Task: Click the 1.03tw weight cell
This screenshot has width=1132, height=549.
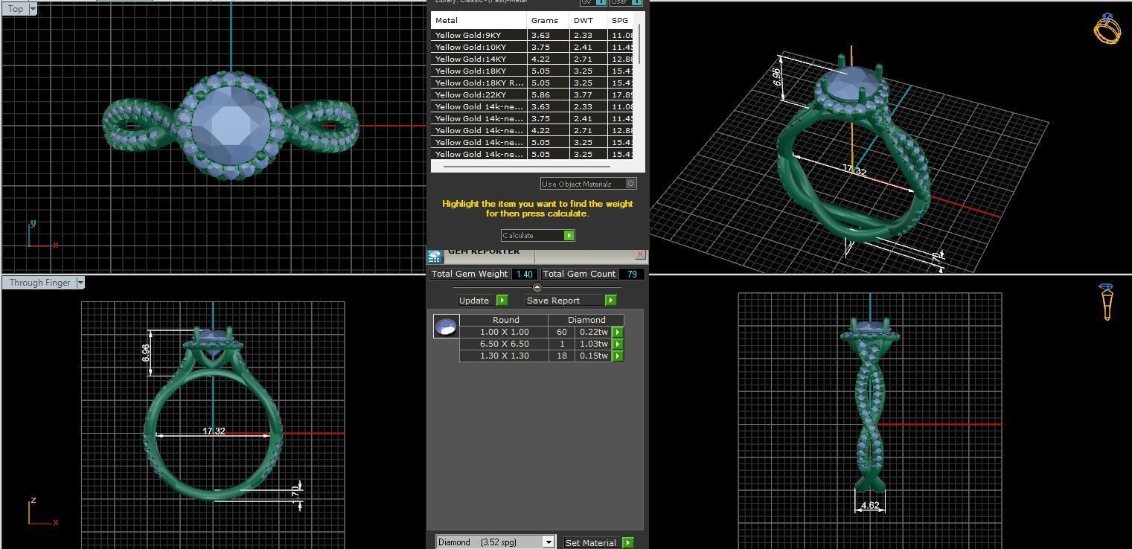Action: 594,344
